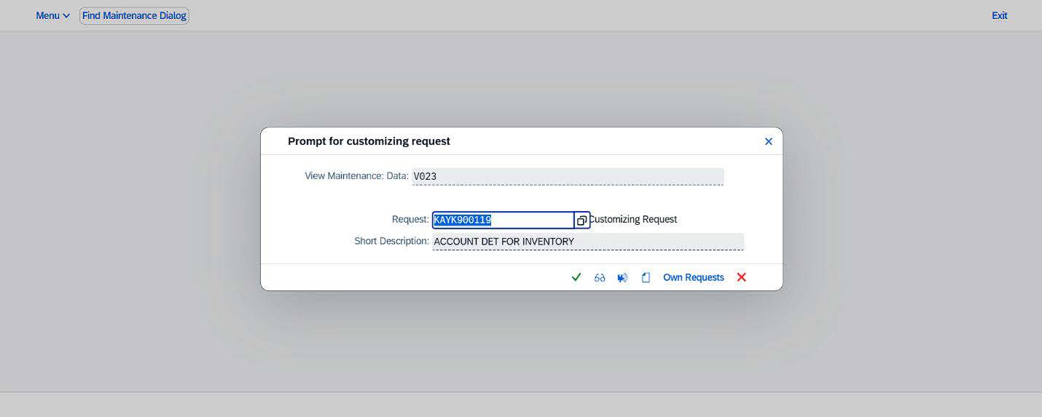Select the Short Description field text
The width and height of the screenshot is (1042, 417).
tap(588, 242)
